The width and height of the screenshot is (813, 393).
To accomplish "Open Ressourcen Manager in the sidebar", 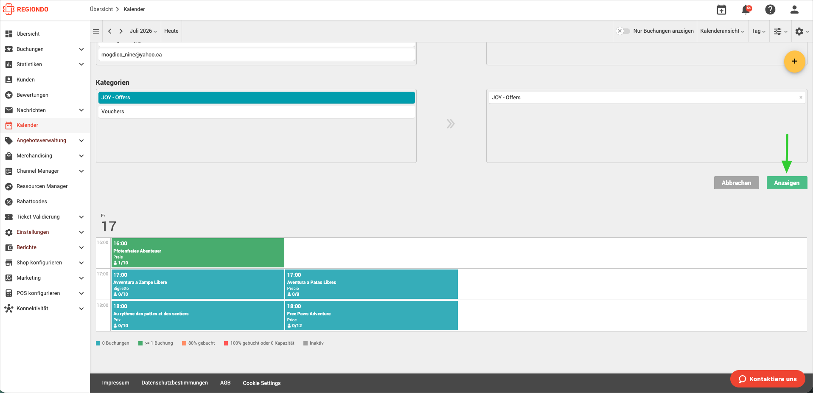I will pos(42,186).
